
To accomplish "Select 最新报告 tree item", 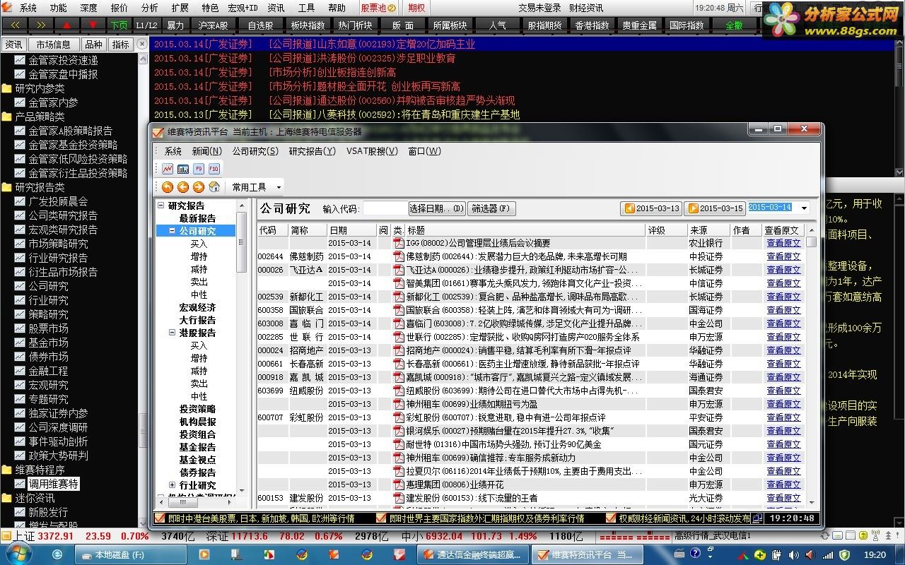I will 197,218.
